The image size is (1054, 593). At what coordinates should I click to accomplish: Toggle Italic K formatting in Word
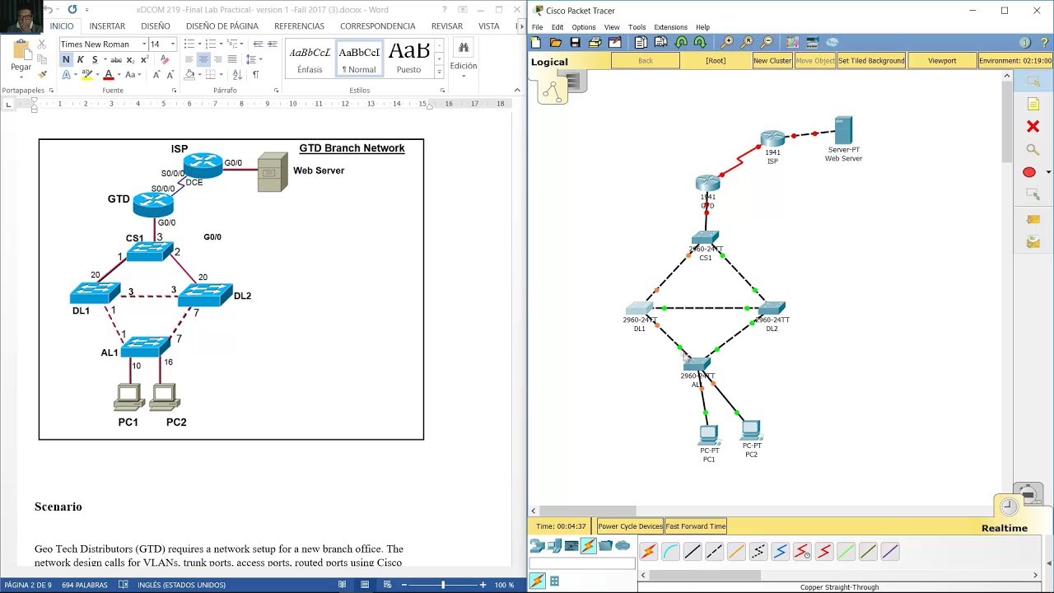click(80, 59)
